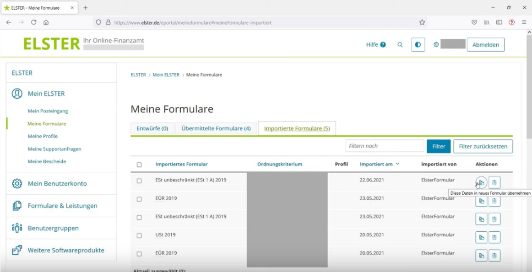Click the ELSTER logo in the header
This screenshot has height=272, width=532.
point(52,44)
